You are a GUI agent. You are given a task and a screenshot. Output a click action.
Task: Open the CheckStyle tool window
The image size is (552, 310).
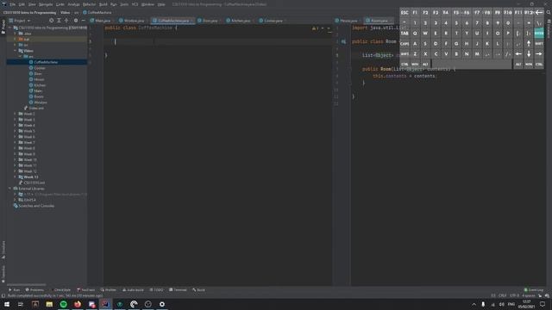[x=60, y=290]
